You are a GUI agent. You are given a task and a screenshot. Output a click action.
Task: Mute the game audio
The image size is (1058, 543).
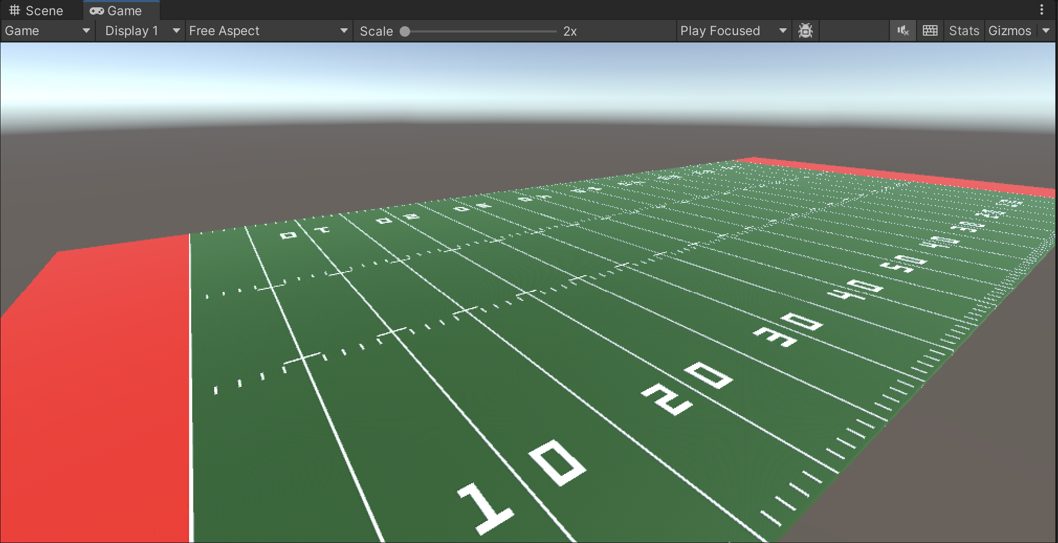pos(902,31)
